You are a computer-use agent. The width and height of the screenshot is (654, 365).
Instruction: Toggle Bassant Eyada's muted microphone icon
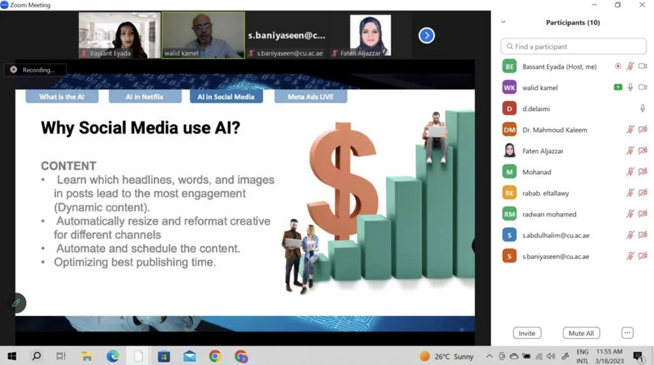tap(630, 66)
